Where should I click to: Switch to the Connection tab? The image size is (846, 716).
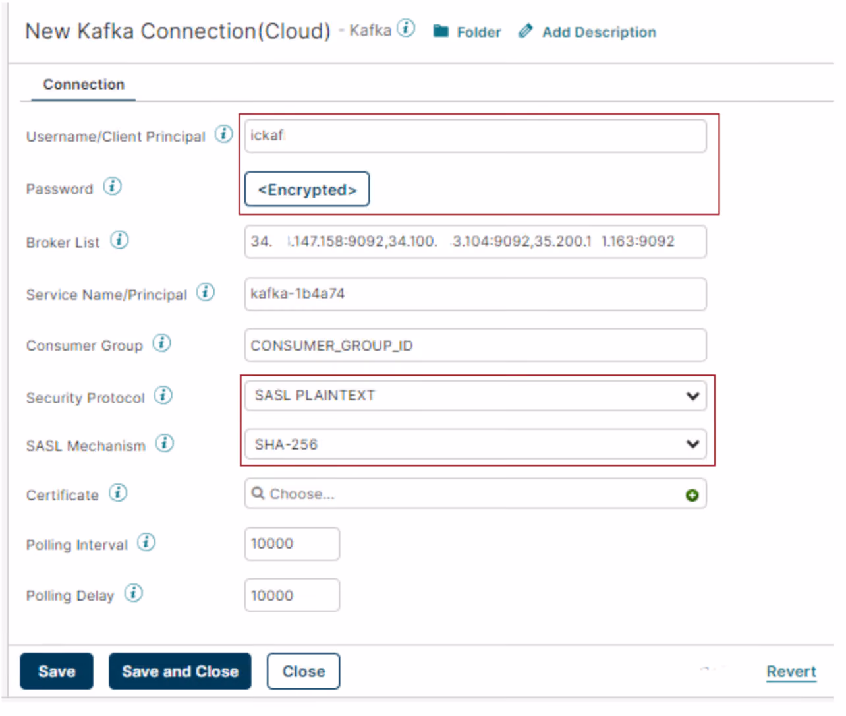(x=84, y=84)
